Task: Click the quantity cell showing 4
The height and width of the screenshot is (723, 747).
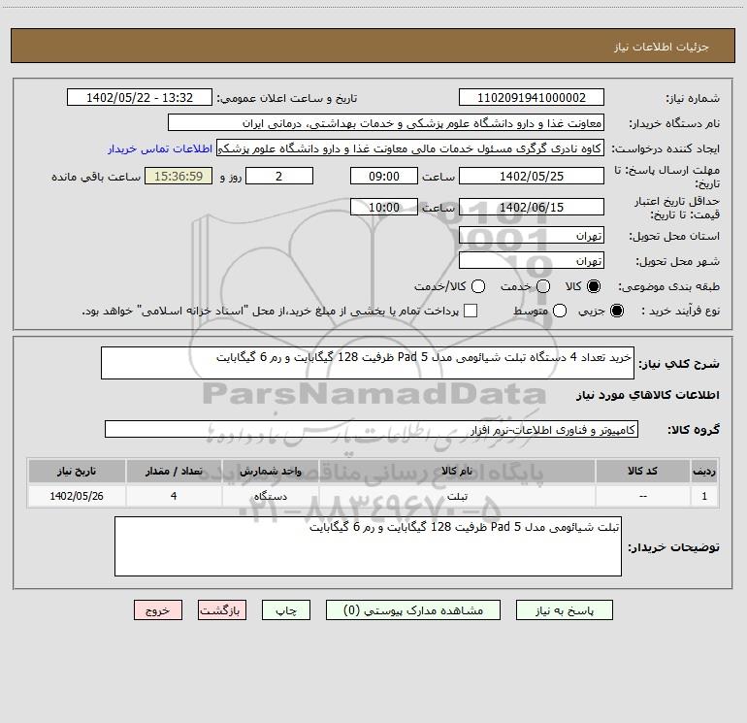Action: [174, 496]
